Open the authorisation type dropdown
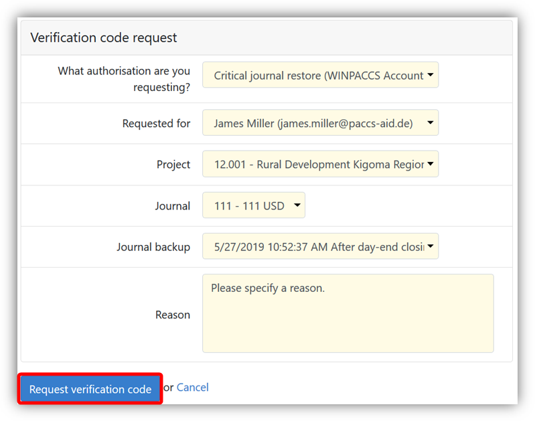The width and height of the screenshot is (535, 421). tap(319, 76)
